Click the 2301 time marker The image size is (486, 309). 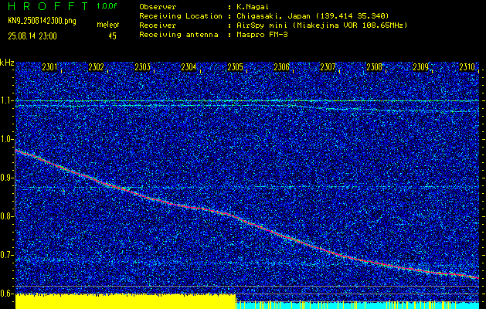point(49,67)
